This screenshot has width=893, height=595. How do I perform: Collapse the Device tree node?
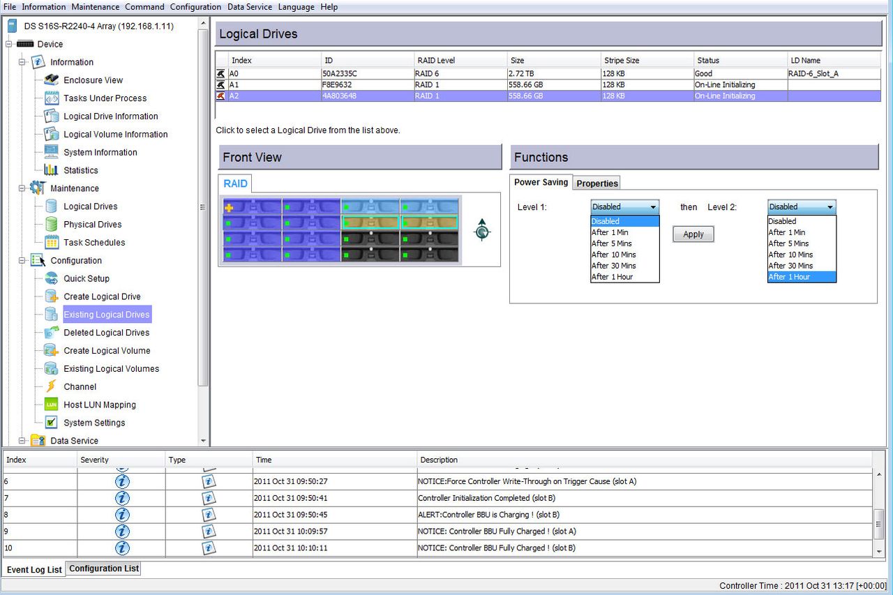tap(9, 44)
